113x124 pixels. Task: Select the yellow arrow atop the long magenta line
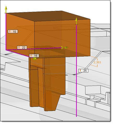[x=76, y=21]
